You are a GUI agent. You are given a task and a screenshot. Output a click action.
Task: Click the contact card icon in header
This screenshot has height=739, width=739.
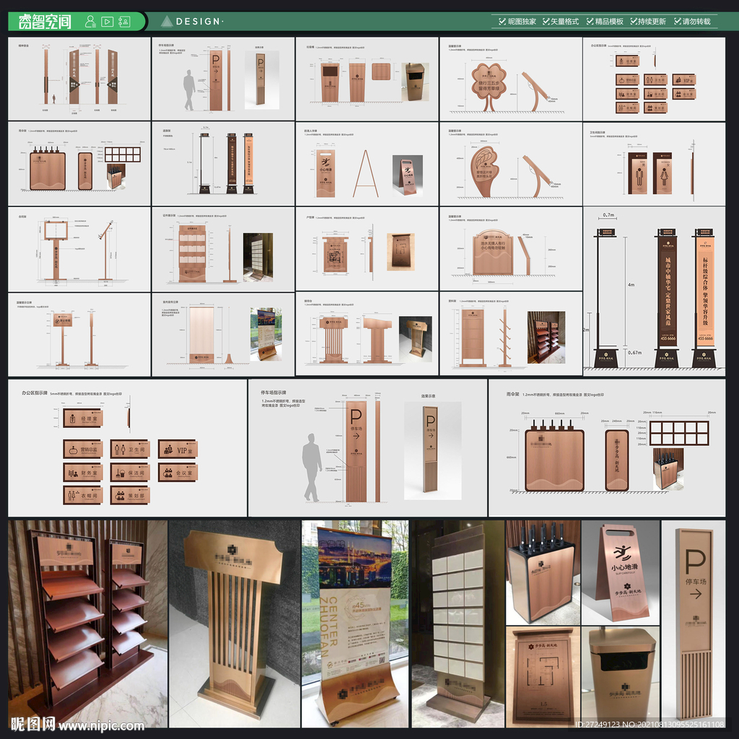tap(124, 21)
